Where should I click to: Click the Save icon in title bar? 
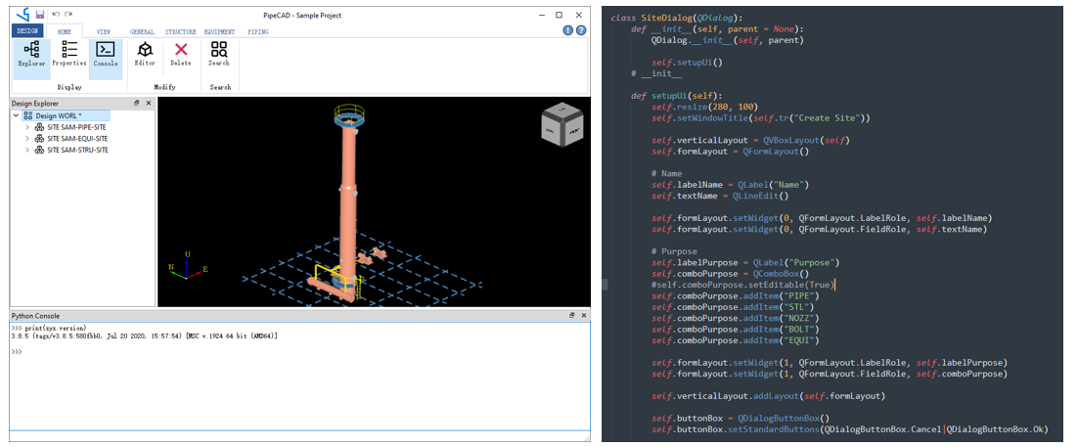tap(39, 15)
